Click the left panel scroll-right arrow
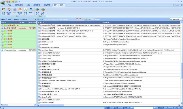 tap(35, 105)
